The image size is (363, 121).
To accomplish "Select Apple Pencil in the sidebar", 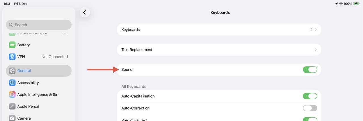I will point(28,107).
